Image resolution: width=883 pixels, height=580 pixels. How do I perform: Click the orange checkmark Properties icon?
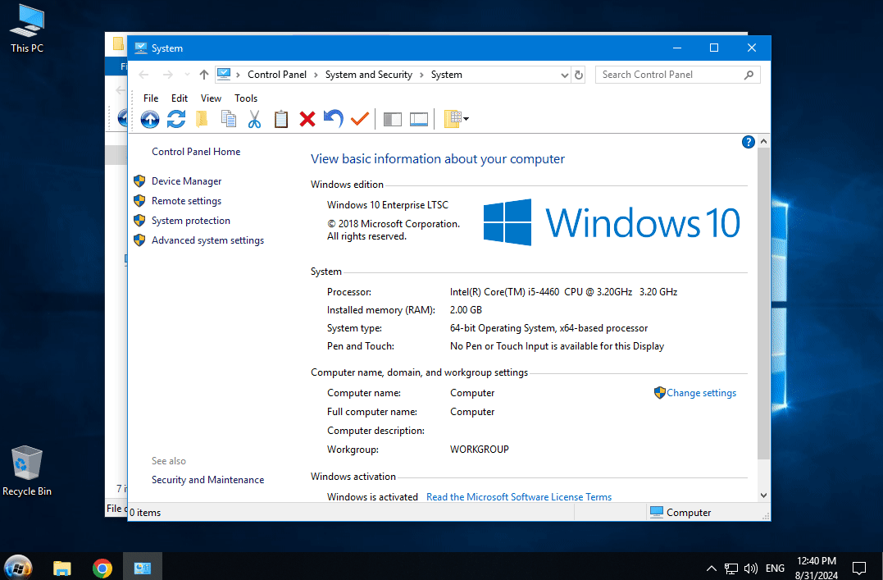click(360, 119)
